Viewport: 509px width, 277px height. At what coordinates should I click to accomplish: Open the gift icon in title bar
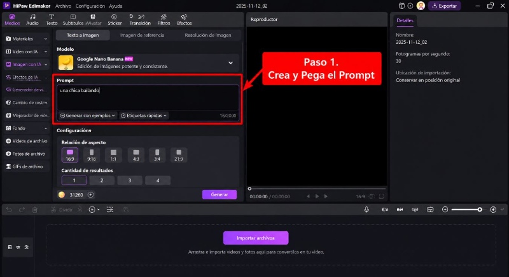click(401, 6)
